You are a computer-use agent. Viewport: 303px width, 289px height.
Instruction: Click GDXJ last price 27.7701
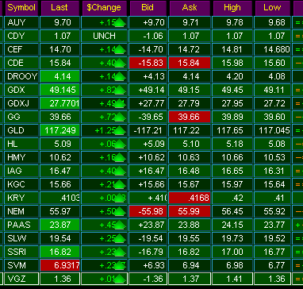pyautogui.click(x=59, y=103)
